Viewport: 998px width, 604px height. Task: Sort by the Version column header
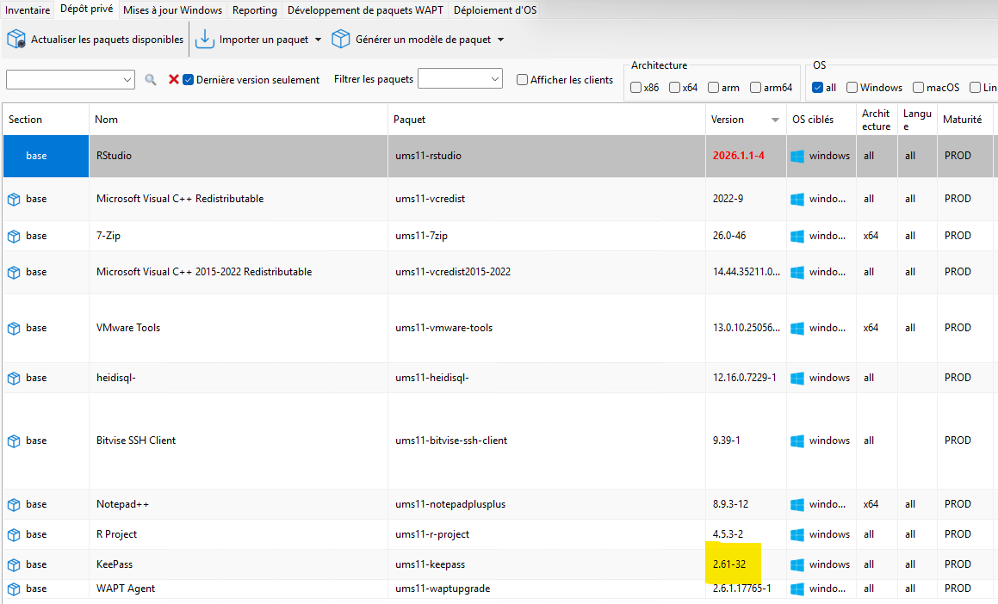(x=728, y=120)
